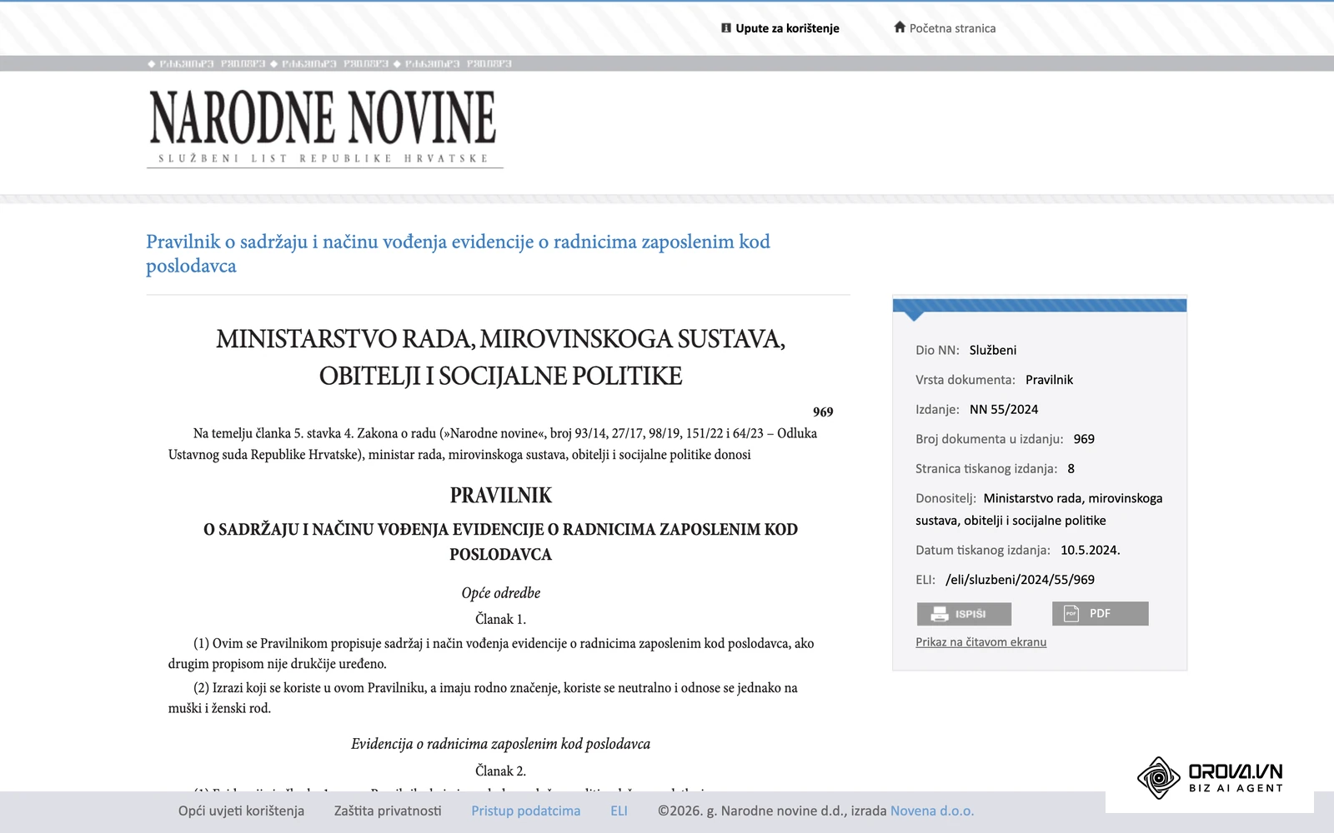Open the Upute za korištenje link
This screenshot has width=1334, height=833.
coord(787,28)
